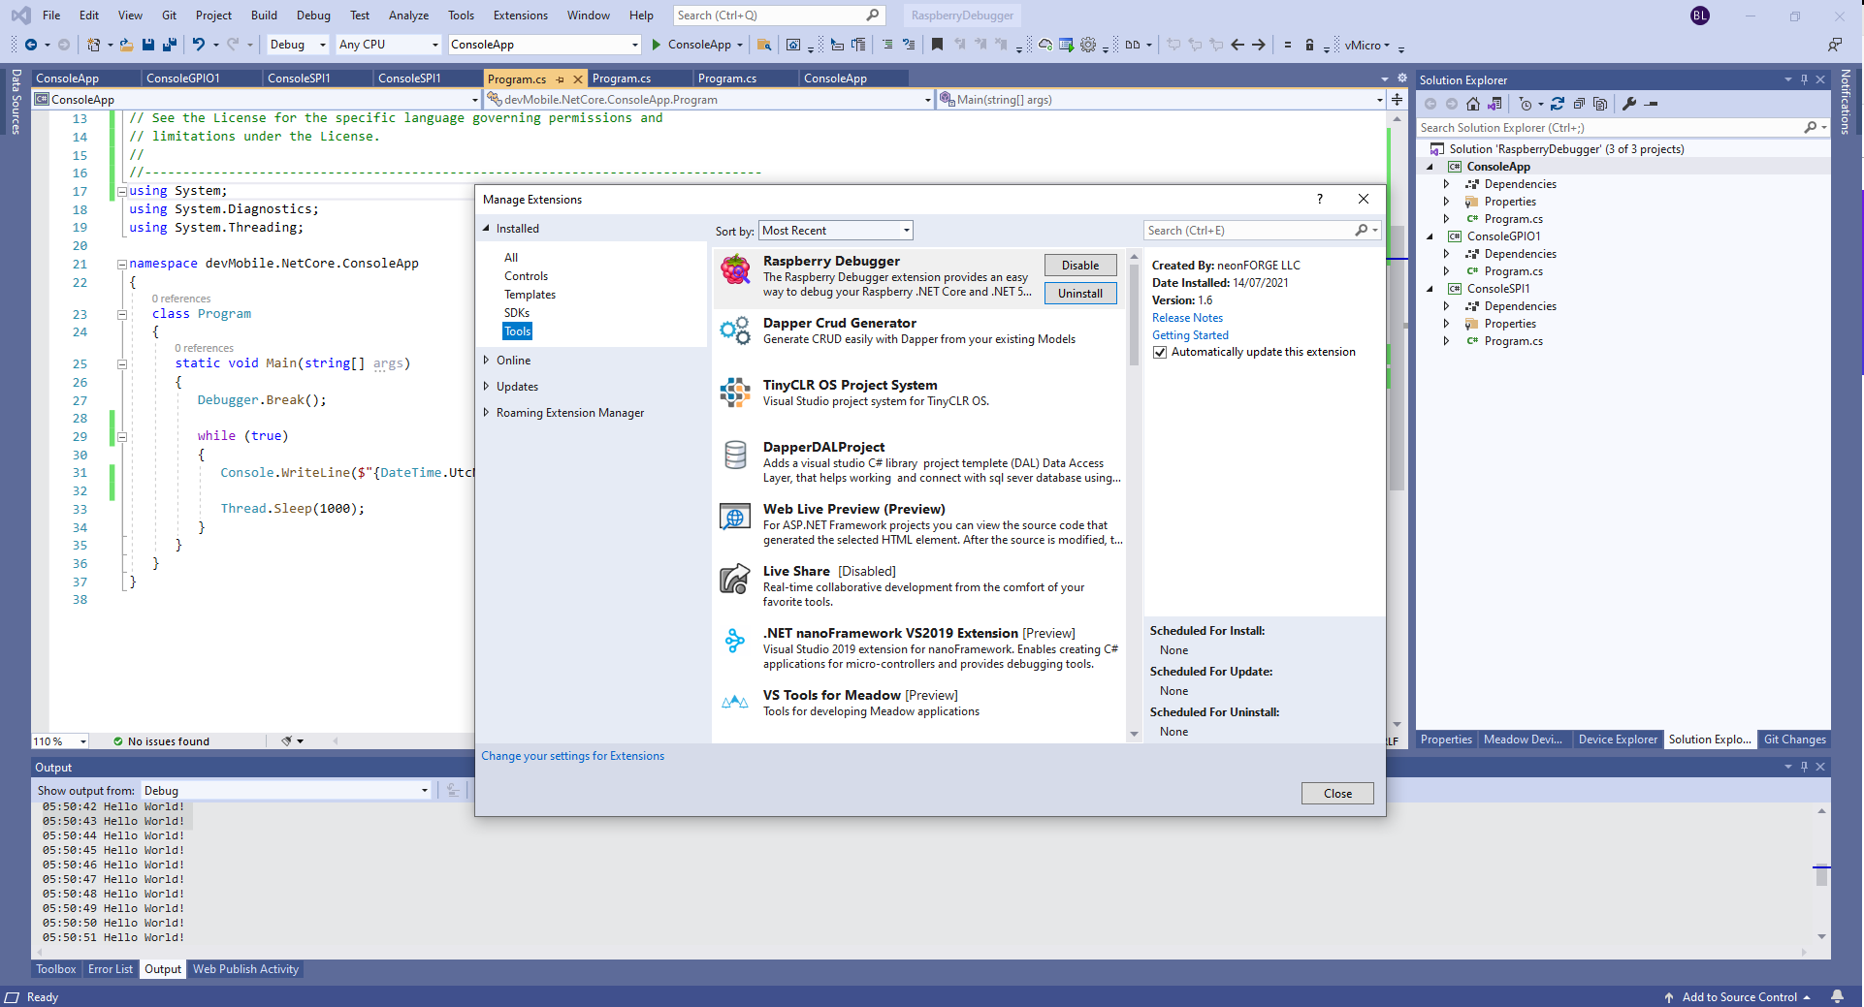This screenshot has height=1007, width=1864.
Task: Click Uninstall for Raspberry Debugger
Action: [1079, 294]
